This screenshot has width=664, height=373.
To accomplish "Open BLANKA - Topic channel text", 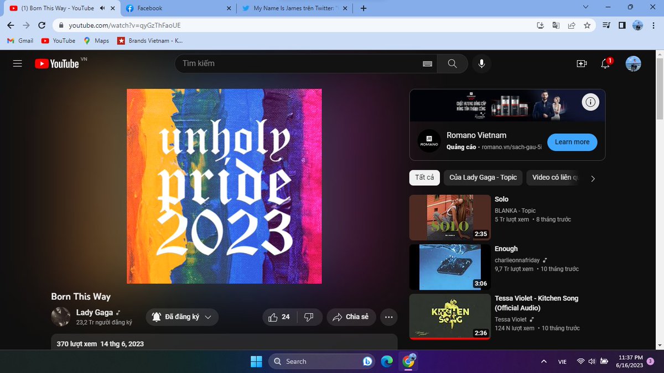I will pyautogui.click(x=515, y=211).
